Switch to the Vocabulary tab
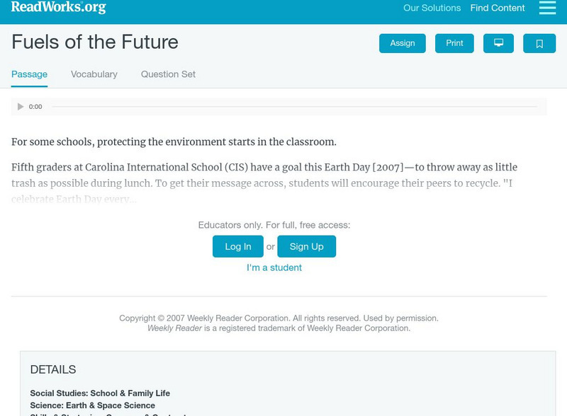Viewport: 567px width, 416px height. pyautogui.click(x=94, y=74)
